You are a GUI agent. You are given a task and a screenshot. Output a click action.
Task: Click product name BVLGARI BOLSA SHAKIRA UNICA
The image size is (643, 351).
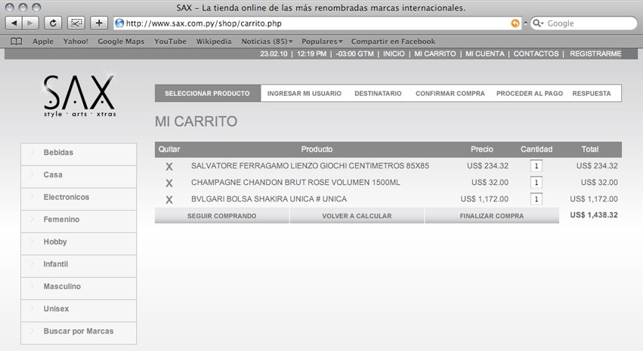point(268,199)
